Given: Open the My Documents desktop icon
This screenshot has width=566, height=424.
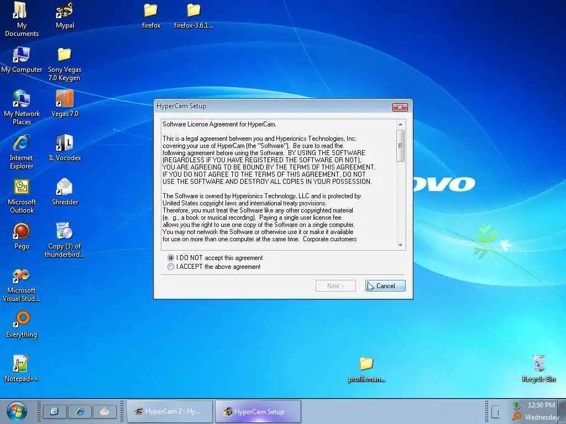Looking at the screenshot, I should click(x=22, y=19).
